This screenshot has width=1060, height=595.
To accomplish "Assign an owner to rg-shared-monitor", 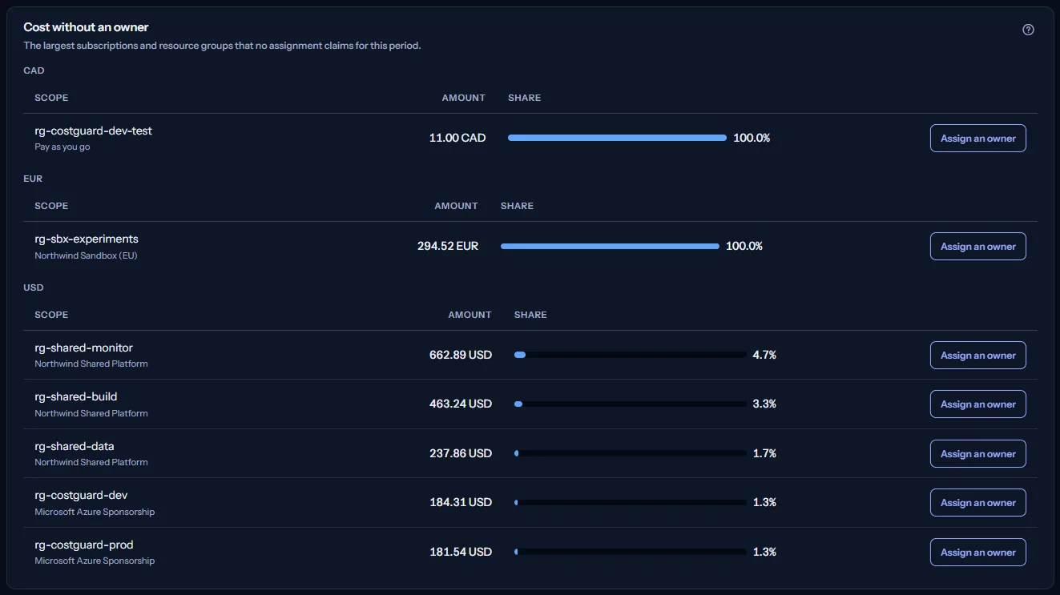I will click(978, 356).
